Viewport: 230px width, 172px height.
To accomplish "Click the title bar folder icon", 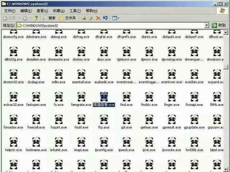I will pos(4,4).
